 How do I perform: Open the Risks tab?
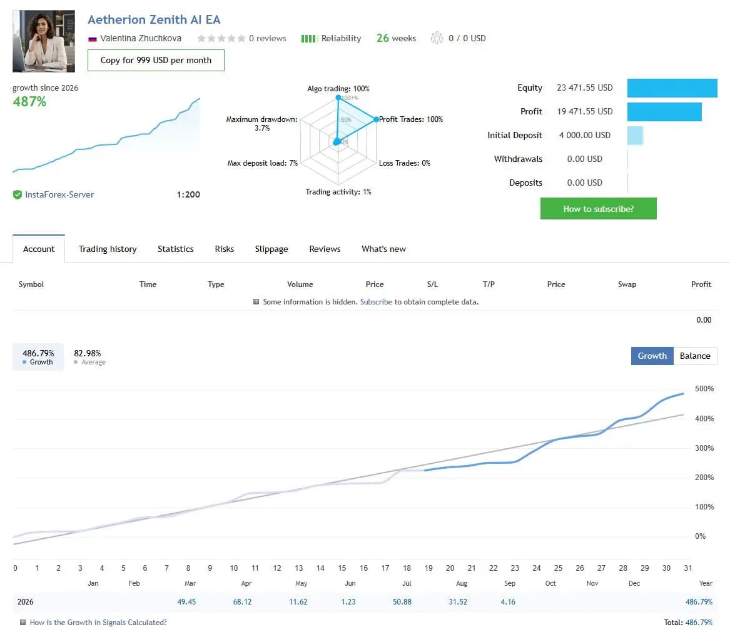[x=225, y=249]
